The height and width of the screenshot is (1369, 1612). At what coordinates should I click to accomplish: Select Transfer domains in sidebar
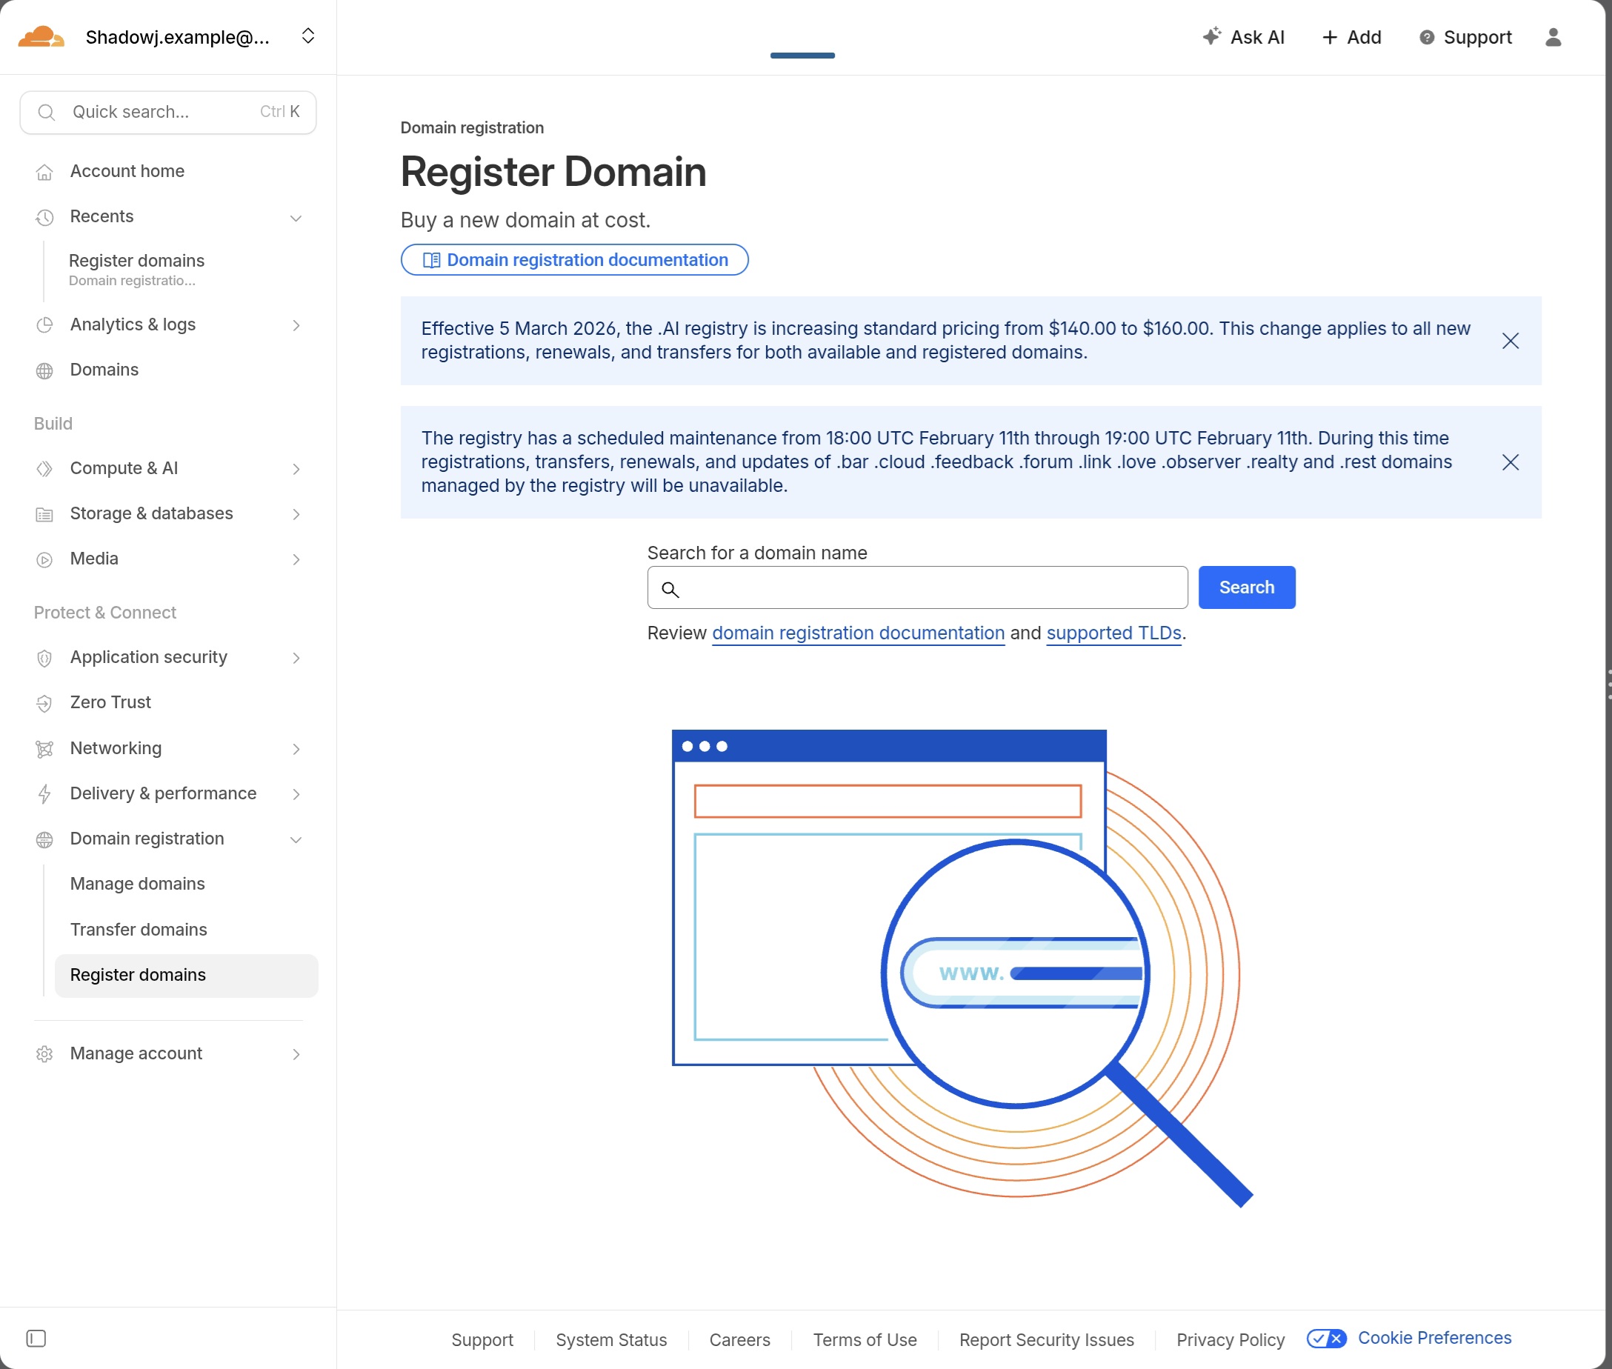pos(138,930)
